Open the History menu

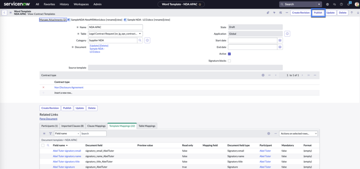click(64, 4)
